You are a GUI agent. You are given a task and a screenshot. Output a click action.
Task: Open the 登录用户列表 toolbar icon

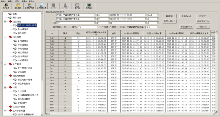tap(30, 6)
